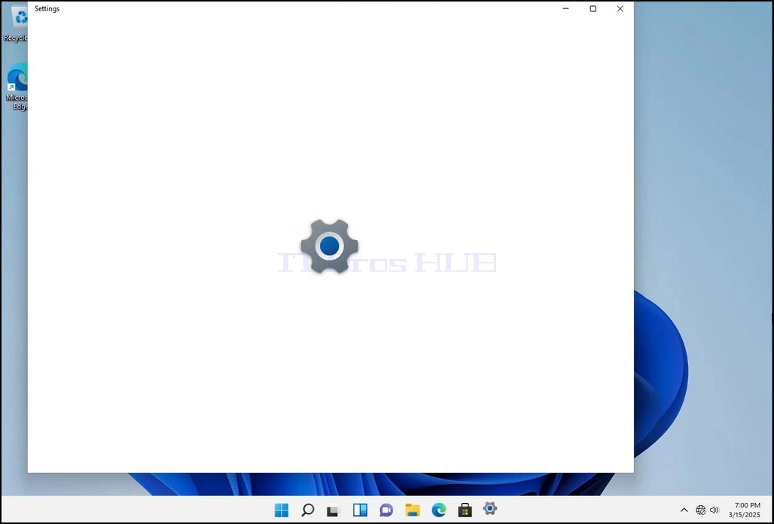Open the Windows Start menu
Screen dimensions: 774x524
tap(282, 510)
